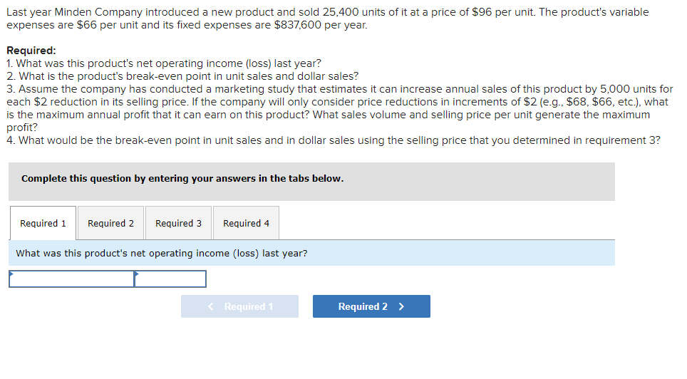687x379 pixels.
Task: Click the right chevron on Required 2 button
Action: pos(401,306)
